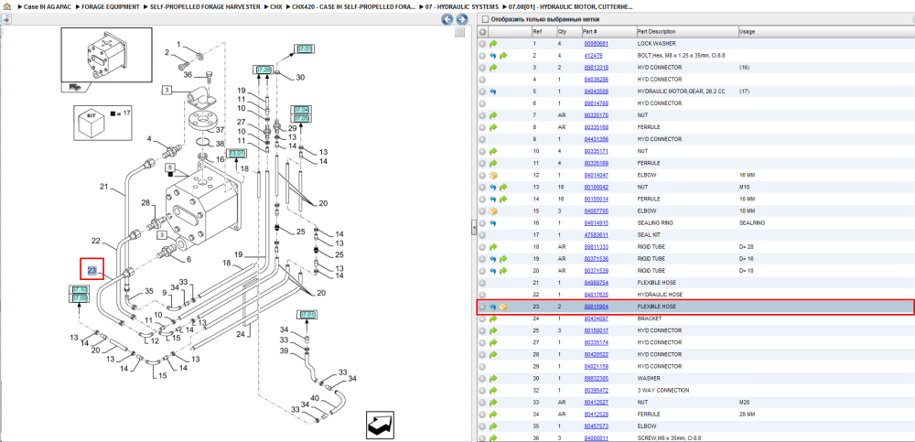Toggle select circle for Ref 29 HYD CONNECTOR
The height and width of the screenshot is (442, 915).
click(x=482, y=367)
